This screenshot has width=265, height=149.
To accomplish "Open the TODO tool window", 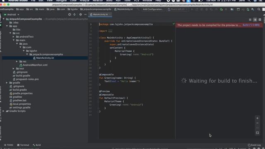I will click(8, 145).
